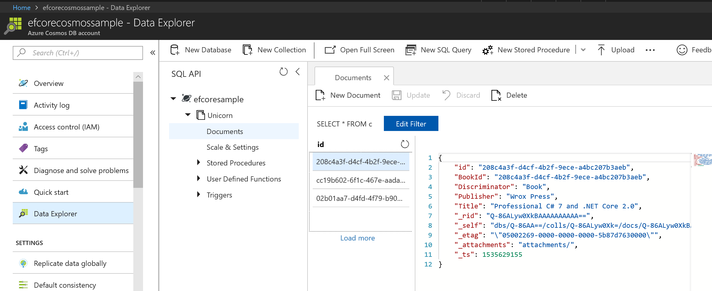The image size is (712, 291).
Task: Select the Documents tab
Action: (353, 78)
